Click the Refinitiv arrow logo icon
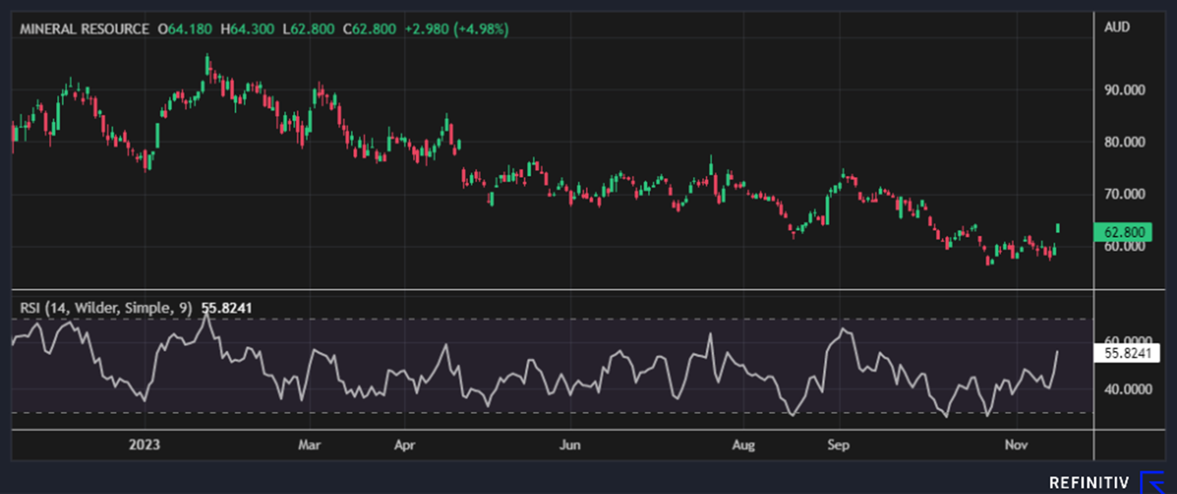Screen dimensions: 1177x494 (x=1153, y=482)
